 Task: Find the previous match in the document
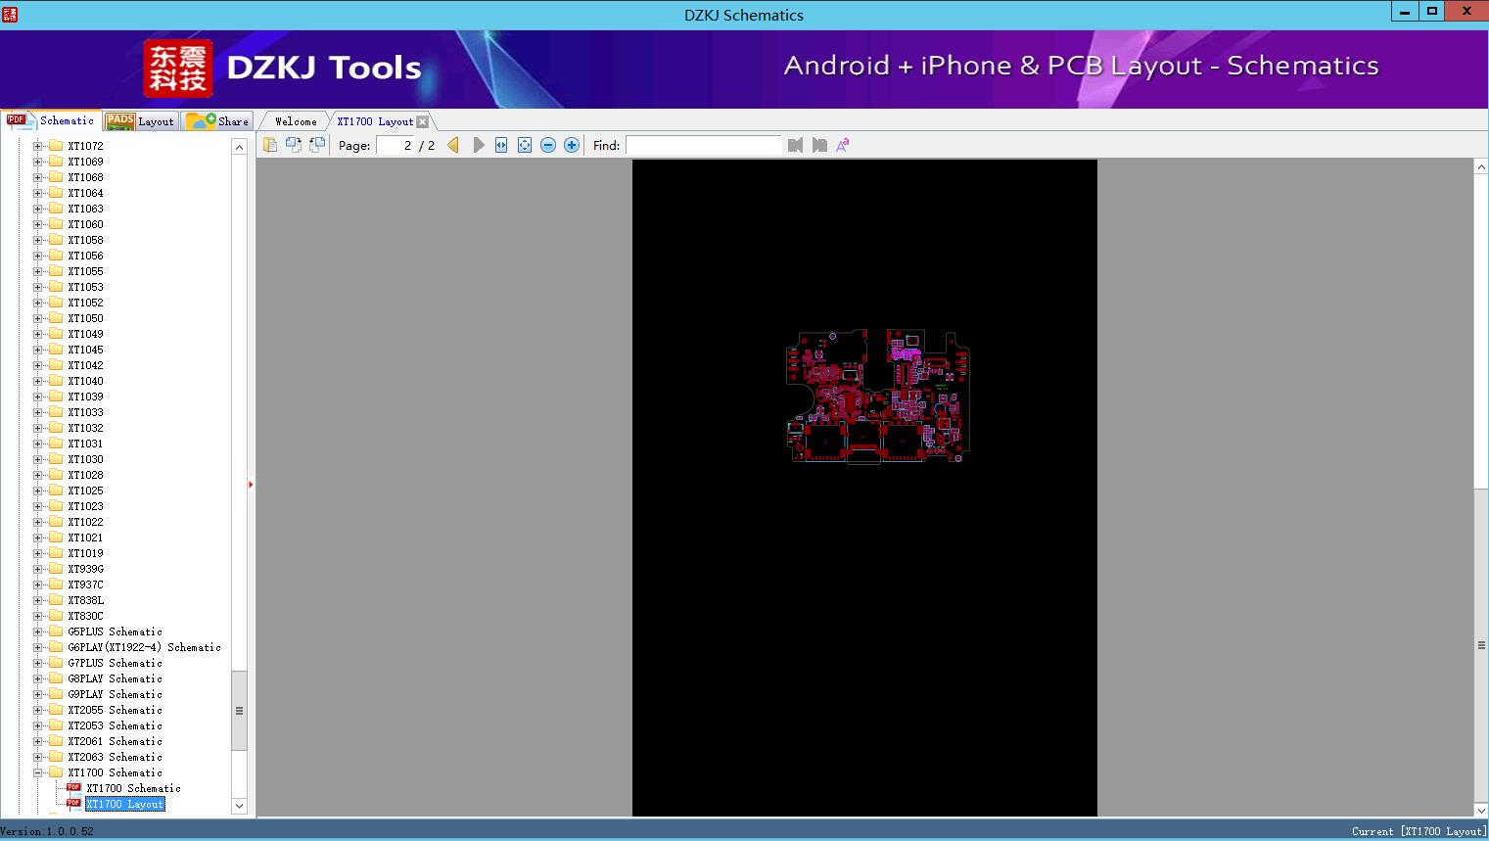tap(795, 145)
